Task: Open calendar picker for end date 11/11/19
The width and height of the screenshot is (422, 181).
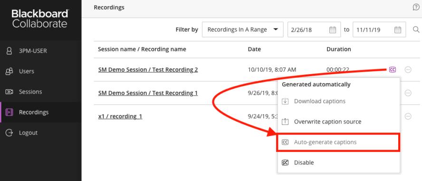Action: pyautogui.click(x=398, y=29)
